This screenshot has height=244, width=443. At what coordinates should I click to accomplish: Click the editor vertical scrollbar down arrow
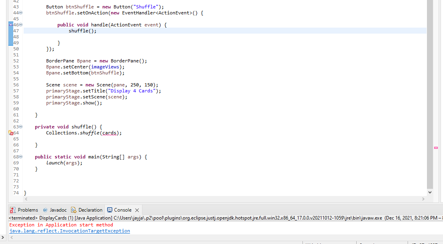click(430, 192)
